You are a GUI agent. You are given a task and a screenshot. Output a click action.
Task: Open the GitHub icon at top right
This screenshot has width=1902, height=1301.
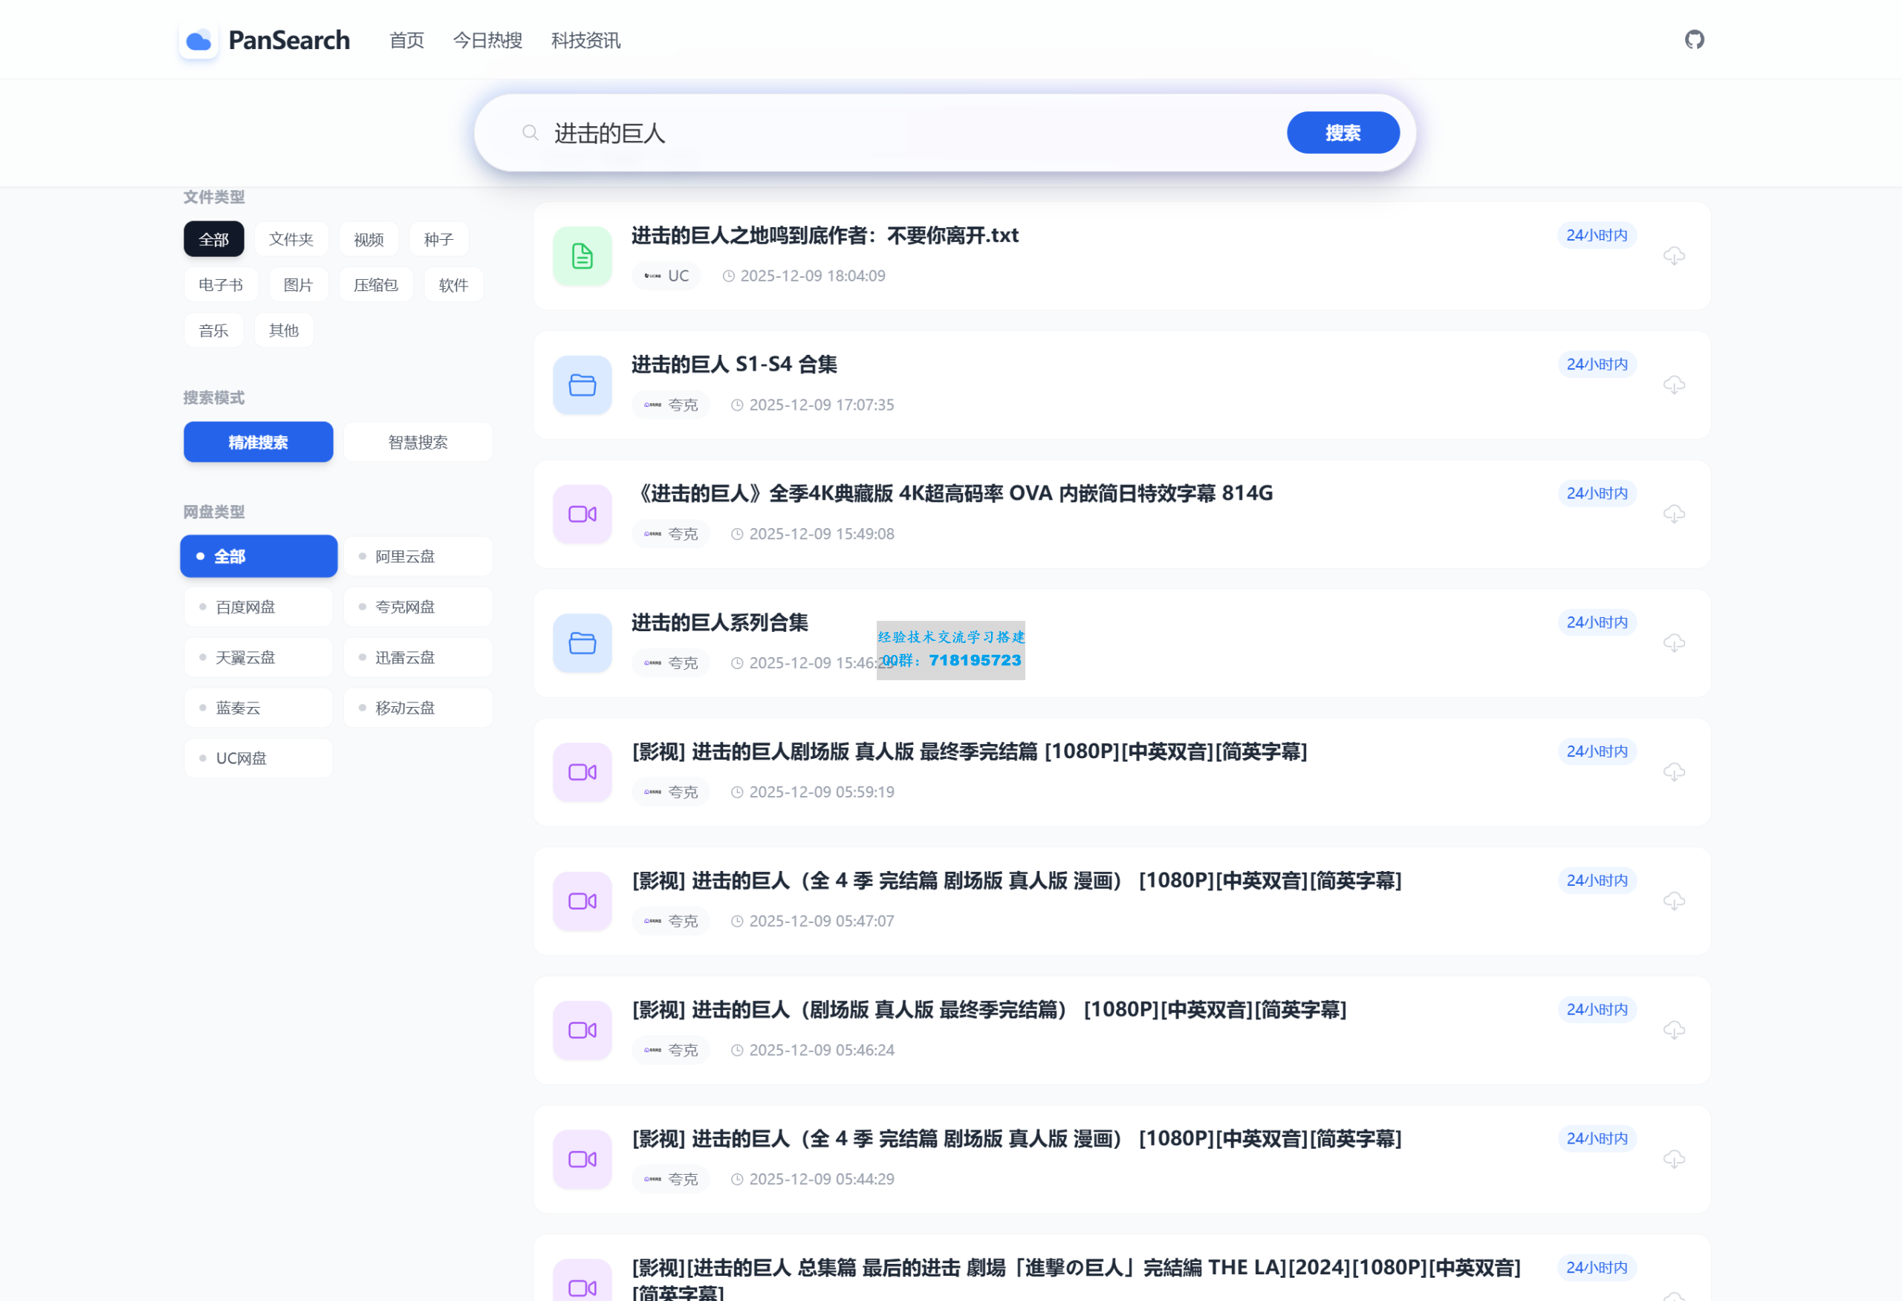pos(1695,39)
